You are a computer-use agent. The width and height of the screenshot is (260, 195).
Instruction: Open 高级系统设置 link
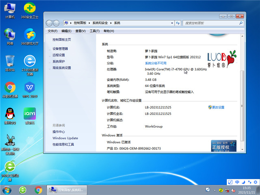tap(62, 68)
